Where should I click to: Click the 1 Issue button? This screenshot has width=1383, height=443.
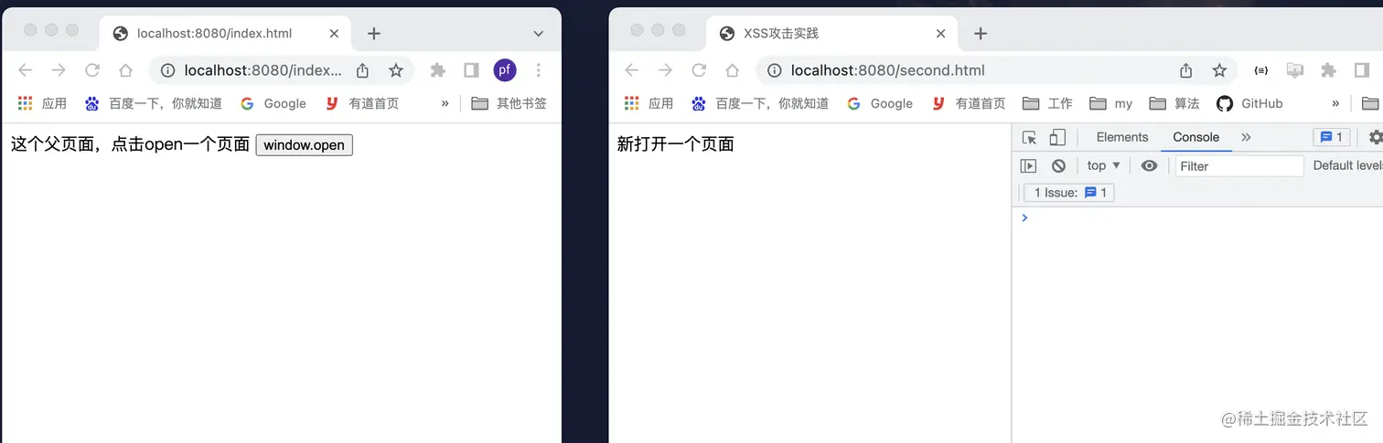tap(1069, 193)
